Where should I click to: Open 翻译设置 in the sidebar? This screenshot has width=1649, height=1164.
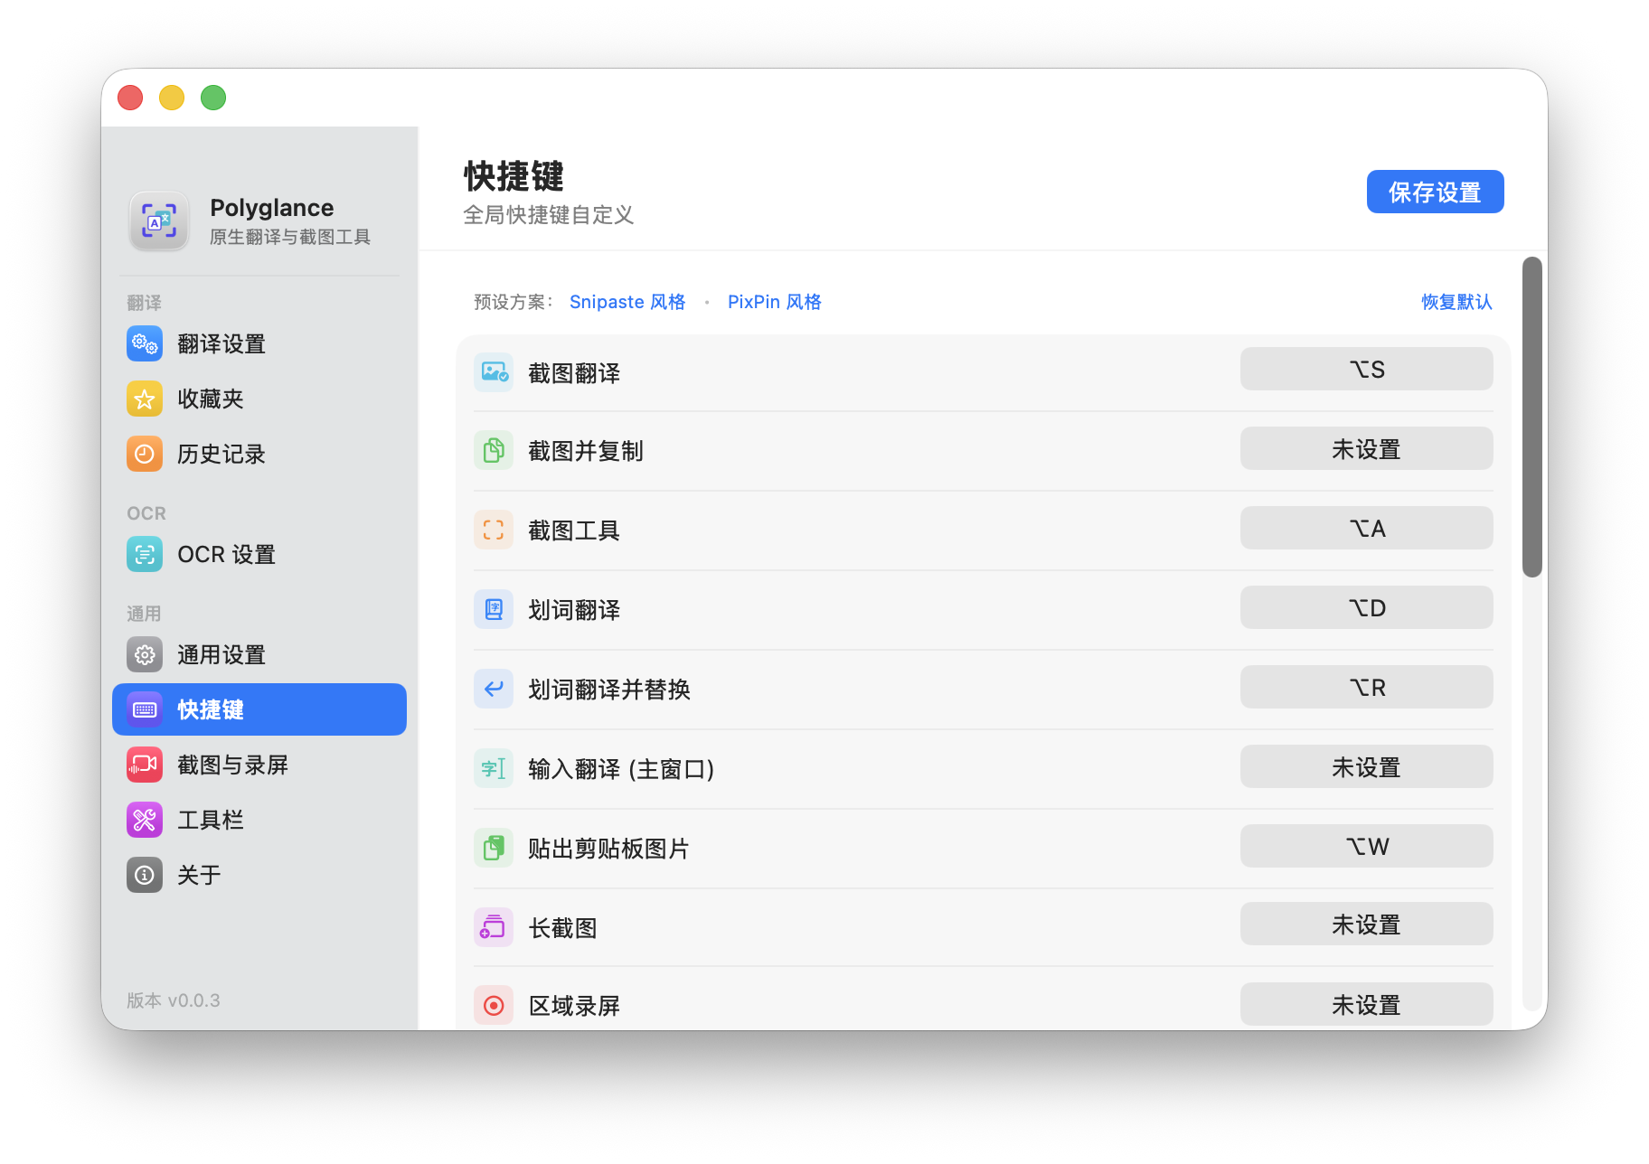click(259, 343)
